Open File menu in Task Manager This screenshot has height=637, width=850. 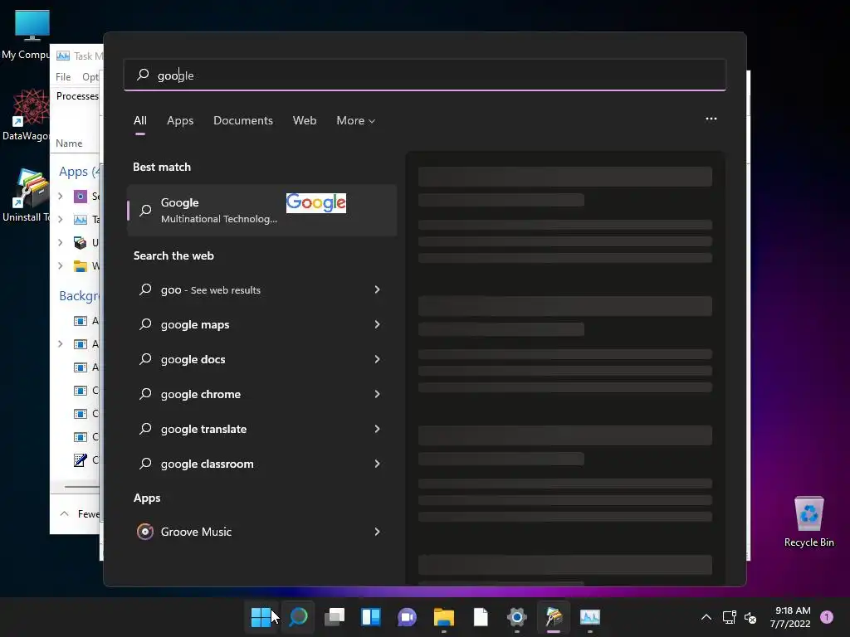(63, 77)
